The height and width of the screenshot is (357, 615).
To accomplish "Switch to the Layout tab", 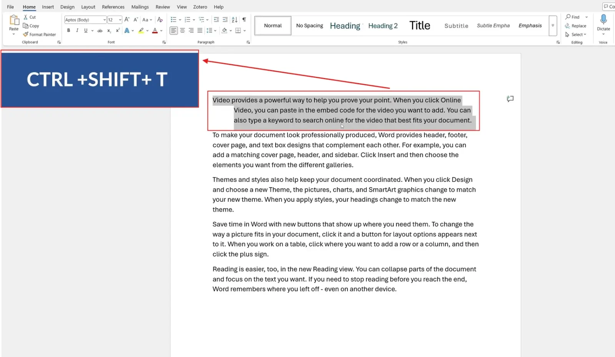I will (x=88, y=7).
